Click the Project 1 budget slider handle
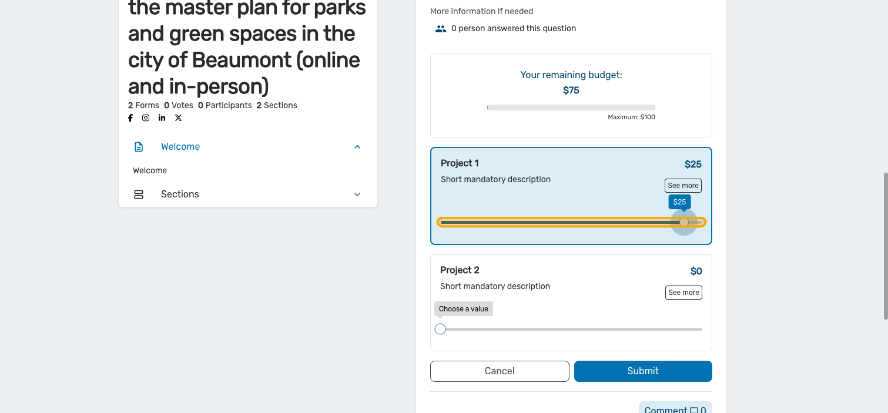Viewport: 888px width, 413px height. 683,222
